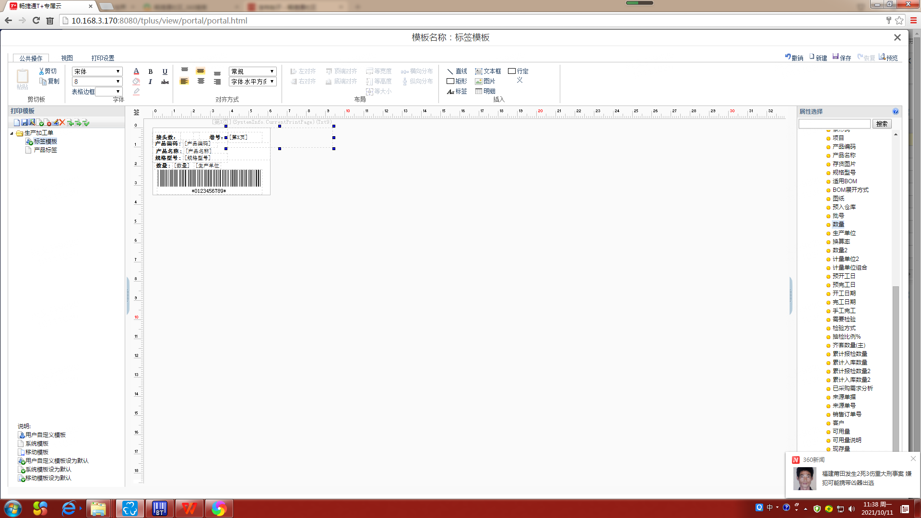Reload page with browser refresh icon
Image resolution: width=921 pixels, height=518 pixels.
tap(36, 20)
